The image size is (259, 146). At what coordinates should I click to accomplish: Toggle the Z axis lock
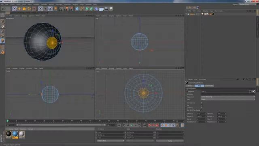[x=50, y=9]
